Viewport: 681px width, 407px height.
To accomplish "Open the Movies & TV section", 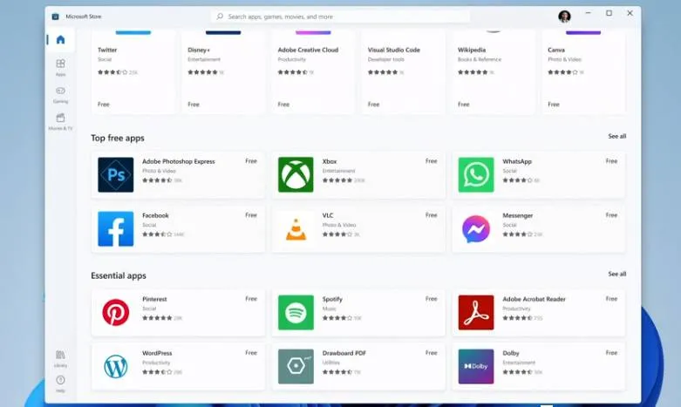I will point(60,121).
